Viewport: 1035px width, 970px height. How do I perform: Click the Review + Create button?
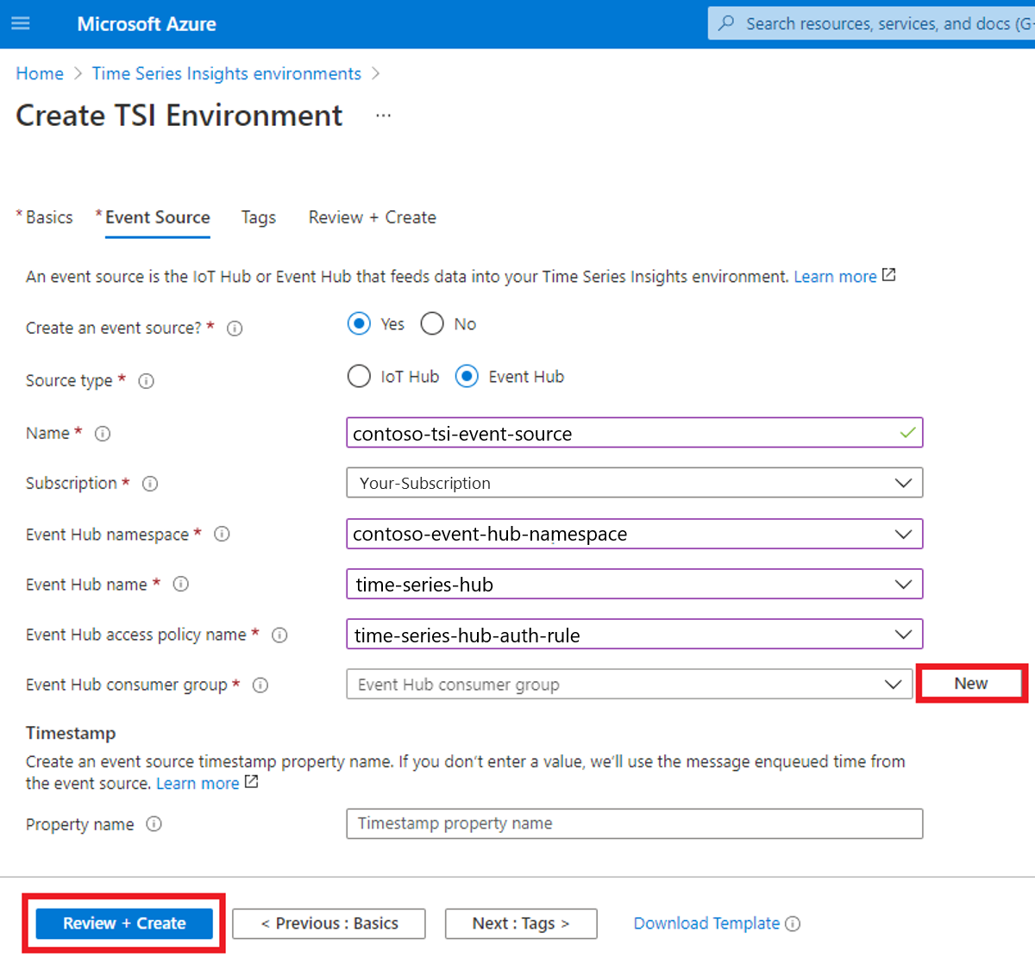(124, 923)
